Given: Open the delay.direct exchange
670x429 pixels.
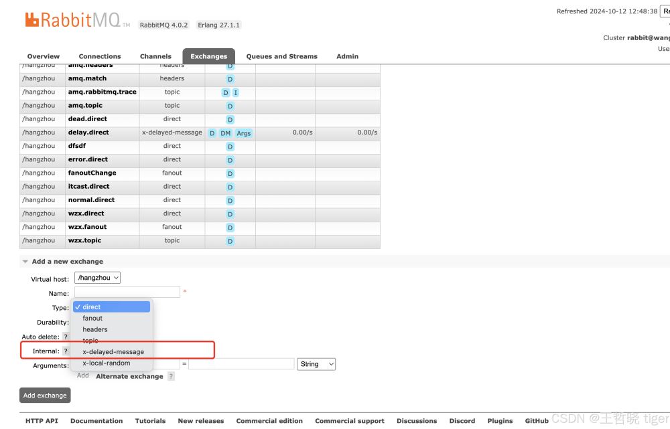Looking at the screenshot, I should (x=88, y=133).
